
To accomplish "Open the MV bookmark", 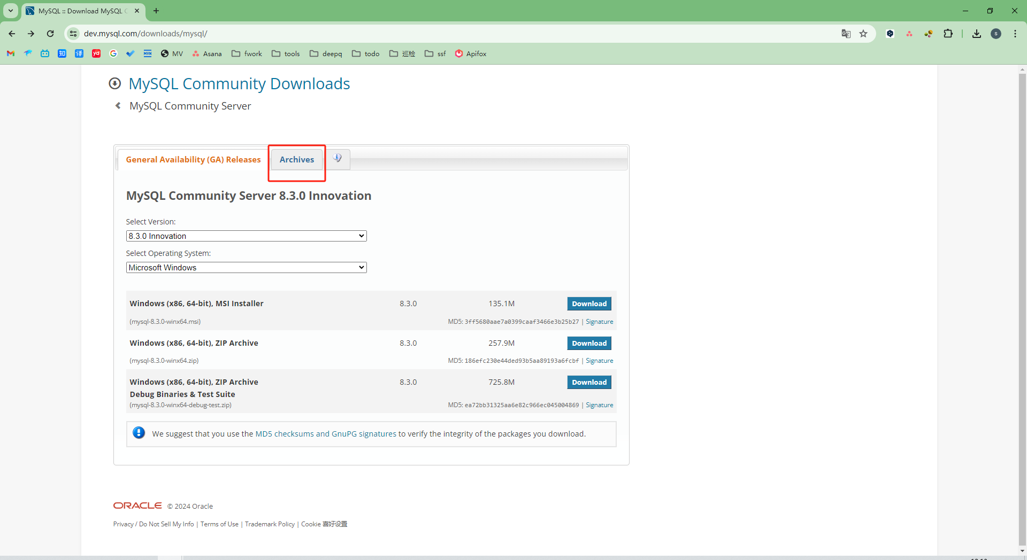I will [x=172, y=53].
